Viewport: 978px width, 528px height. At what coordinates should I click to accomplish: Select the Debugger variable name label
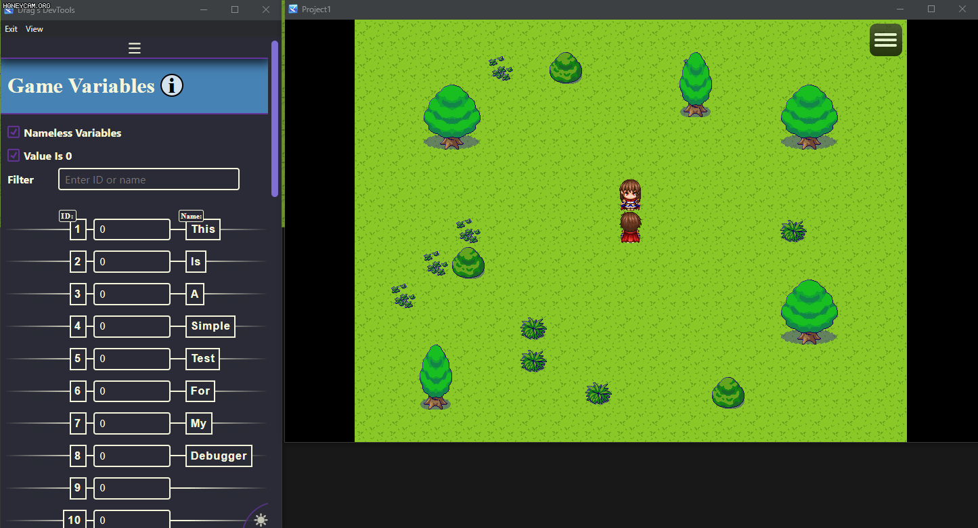tap(219, 456)
